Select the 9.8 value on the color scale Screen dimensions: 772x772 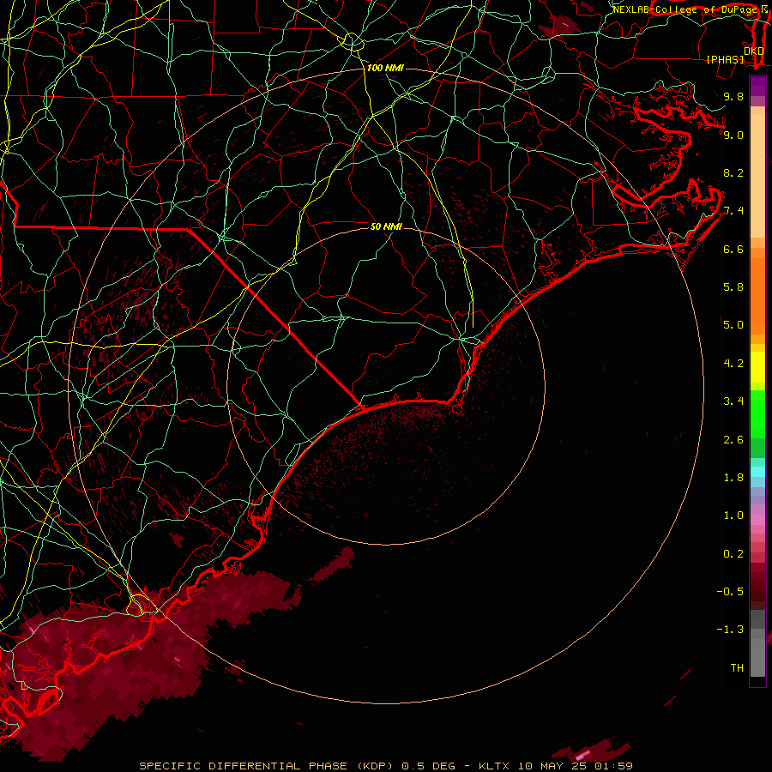tap(733, 96)
